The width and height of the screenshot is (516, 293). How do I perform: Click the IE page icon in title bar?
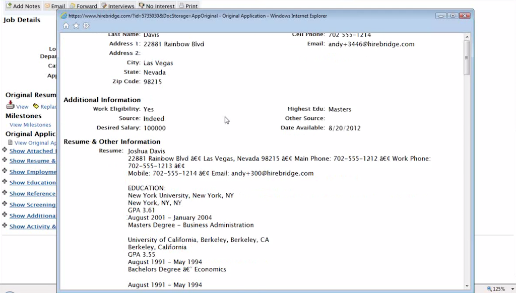click(63, 16)
